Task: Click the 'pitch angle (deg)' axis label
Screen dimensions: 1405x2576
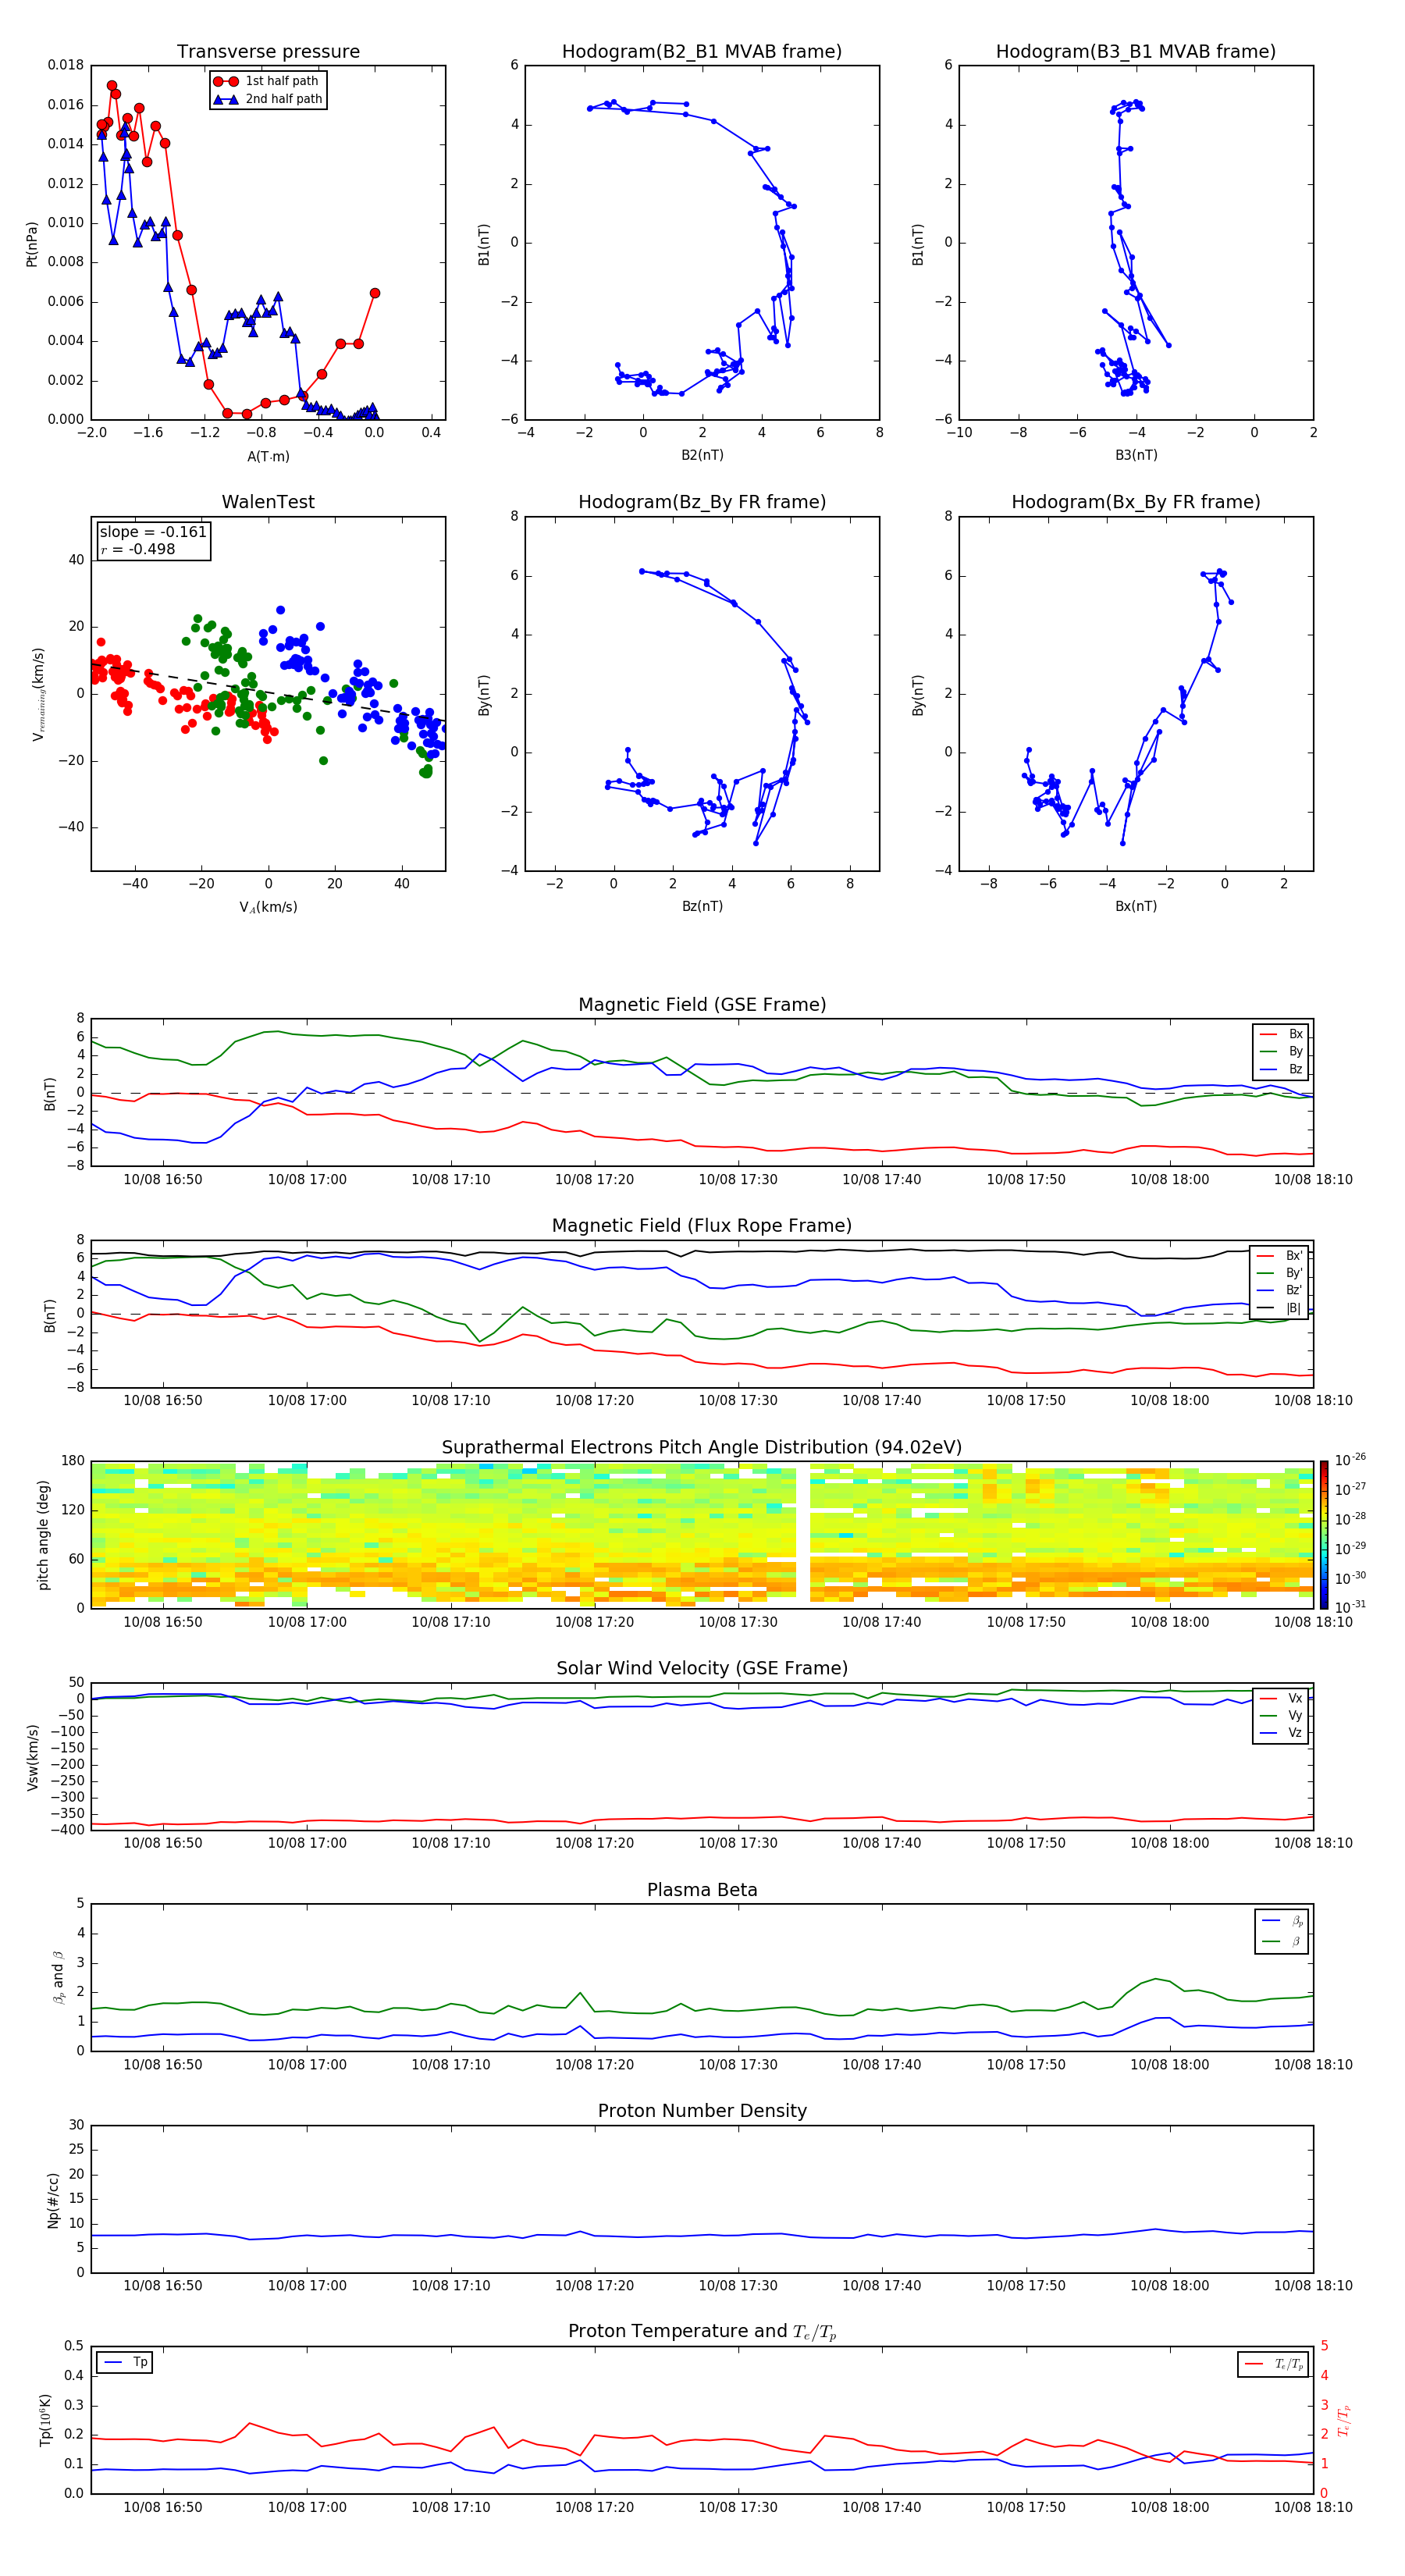Action: (43, 1535)
